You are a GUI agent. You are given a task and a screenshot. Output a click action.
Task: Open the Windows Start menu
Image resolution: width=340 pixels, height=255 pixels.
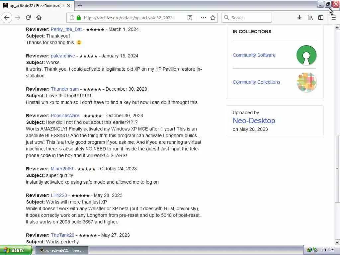pos(16,250)
